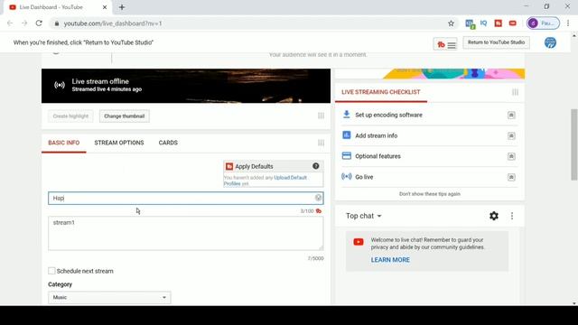Expand the Optional features row
Screen dimensions: 578x325
point(511,156)
